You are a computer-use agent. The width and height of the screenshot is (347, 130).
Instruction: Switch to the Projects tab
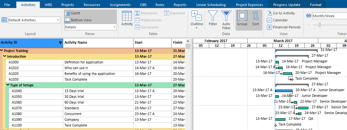pyautogui.click(x=68, y=5)
